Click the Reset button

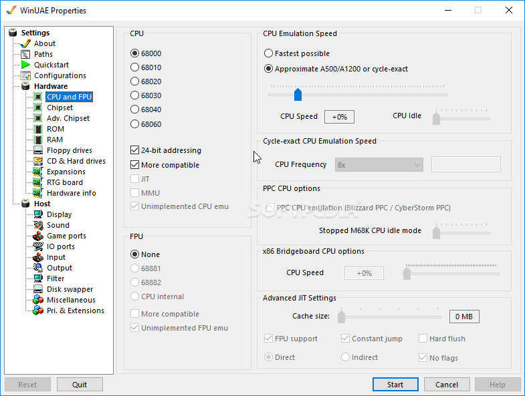[27, 385]
